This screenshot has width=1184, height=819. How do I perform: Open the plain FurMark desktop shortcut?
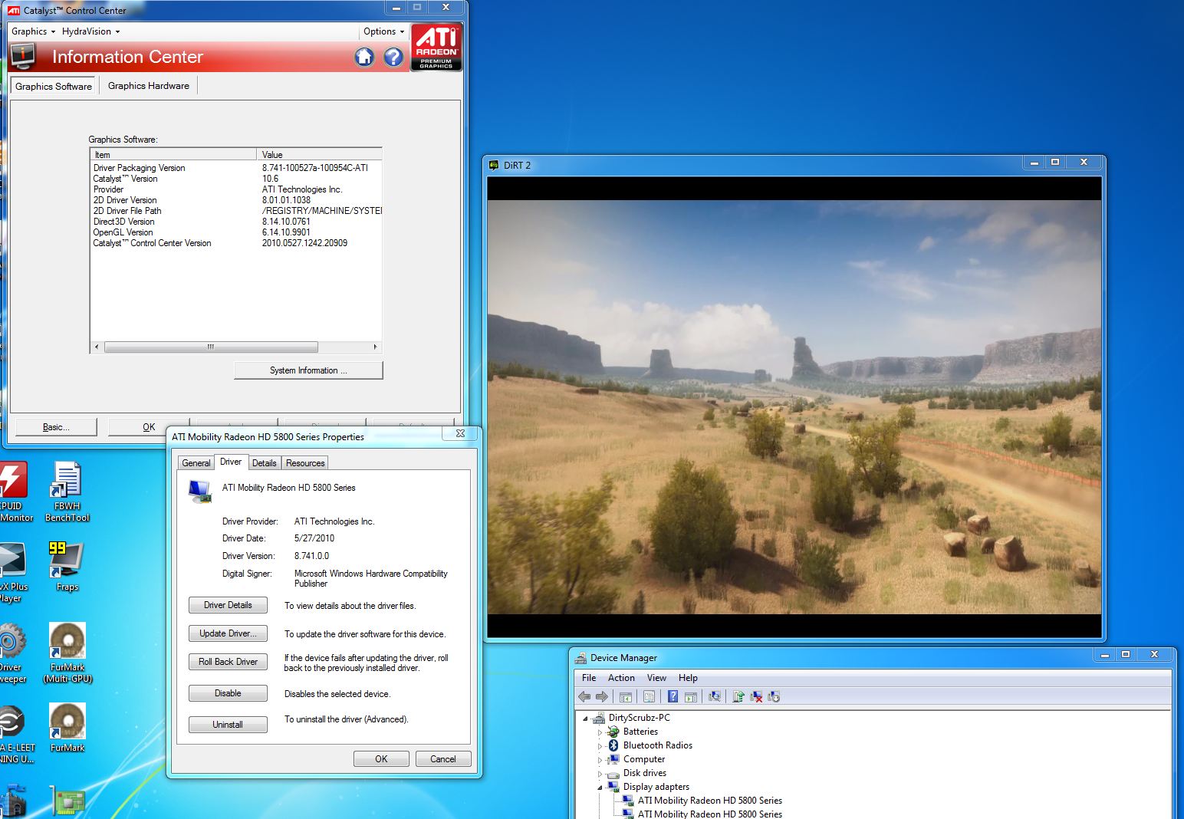click(x=67, y=727)
